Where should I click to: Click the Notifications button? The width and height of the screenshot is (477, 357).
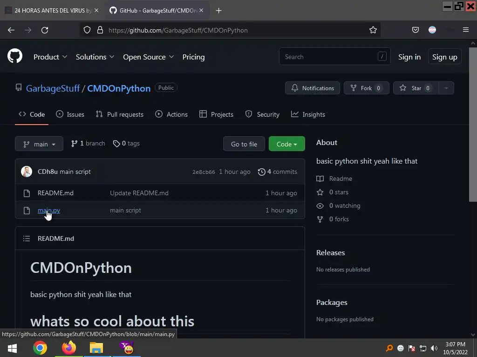click(x=313, y=88)
